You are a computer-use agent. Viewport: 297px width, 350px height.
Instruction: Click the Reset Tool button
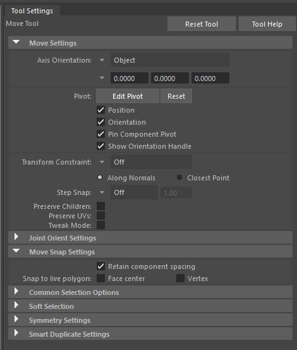tap(202, 24)
